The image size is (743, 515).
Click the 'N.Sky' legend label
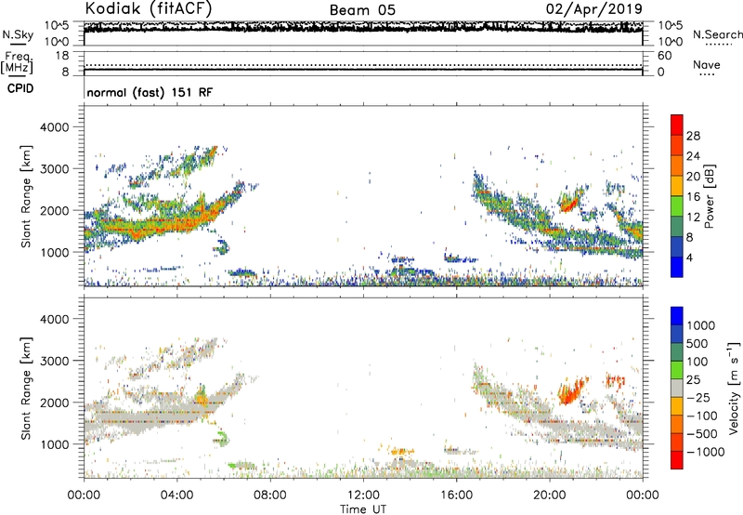click(x=18, y=34)
